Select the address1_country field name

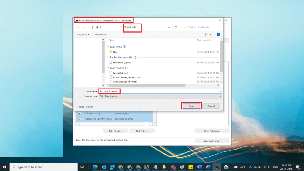pos(124,119)
